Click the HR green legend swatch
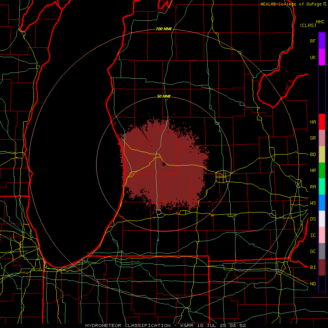Screen dimensions: 328x328 322,171
